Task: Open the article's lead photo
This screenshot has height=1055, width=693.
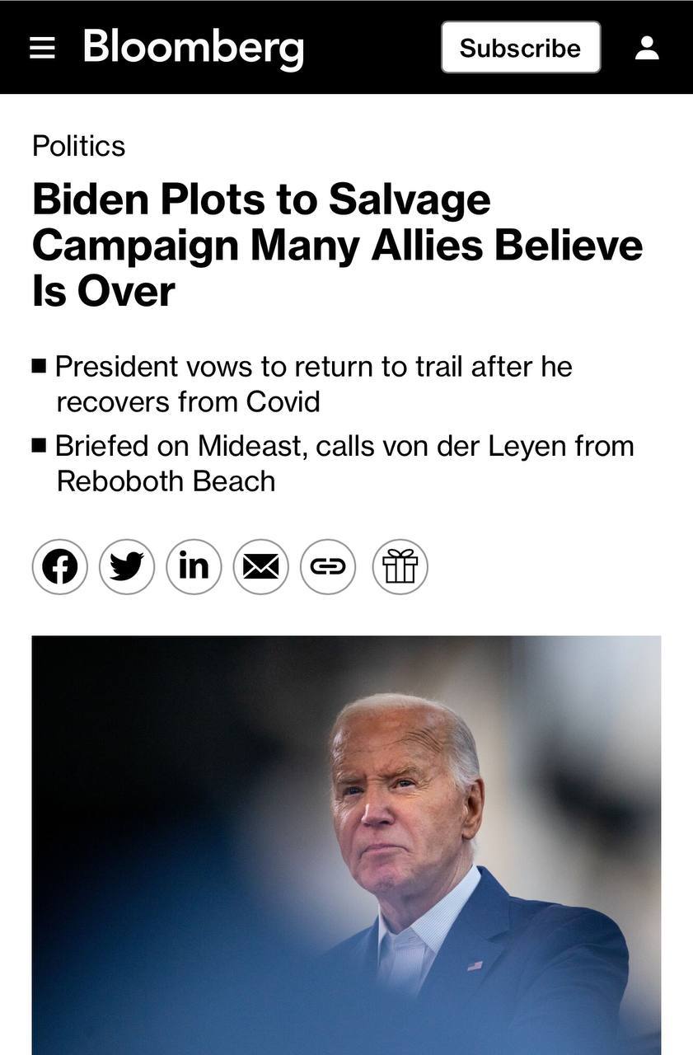Action: (x=346, y=845)
